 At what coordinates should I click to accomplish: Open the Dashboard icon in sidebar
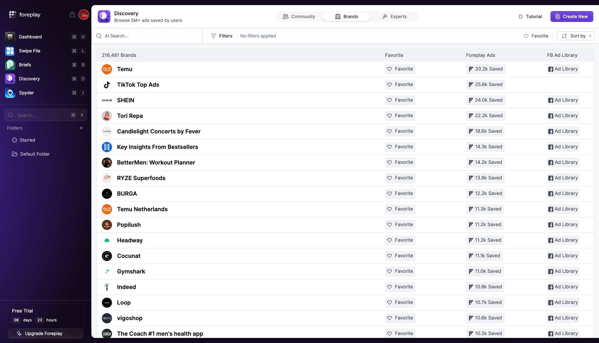click(x=10, y=37)
